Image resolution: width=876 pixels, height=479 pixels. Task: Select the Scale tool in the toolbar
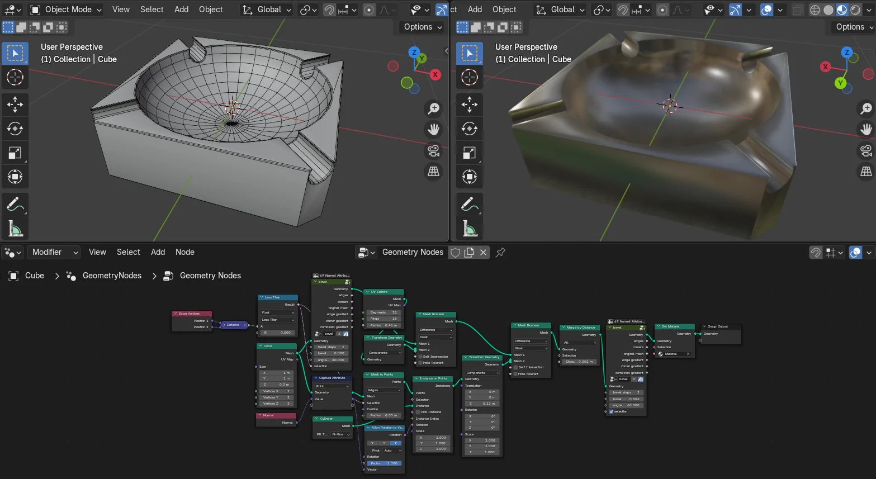[x=15, y=152]
